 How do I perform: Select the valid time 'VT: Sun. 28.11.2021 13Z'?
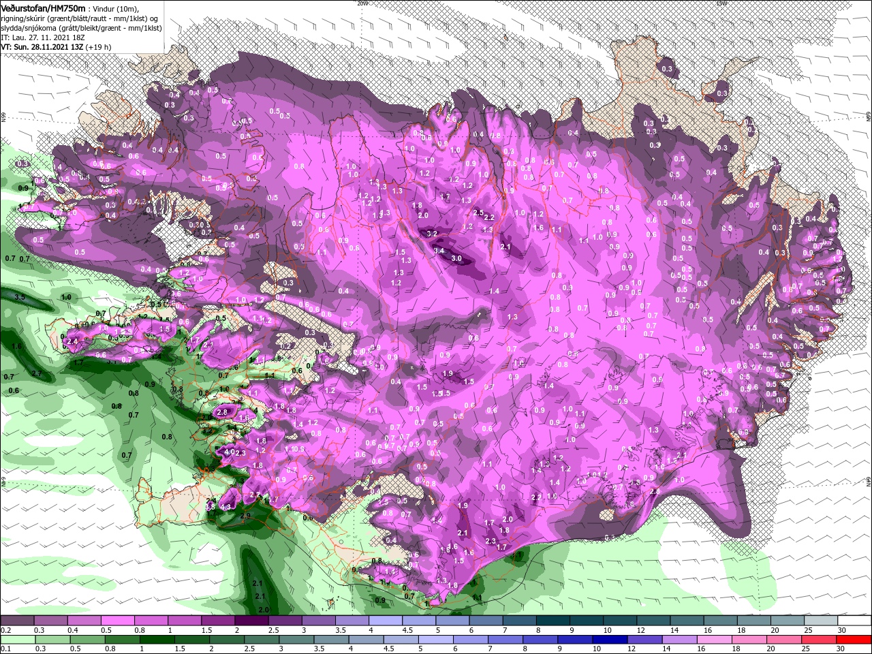(41, 47)
